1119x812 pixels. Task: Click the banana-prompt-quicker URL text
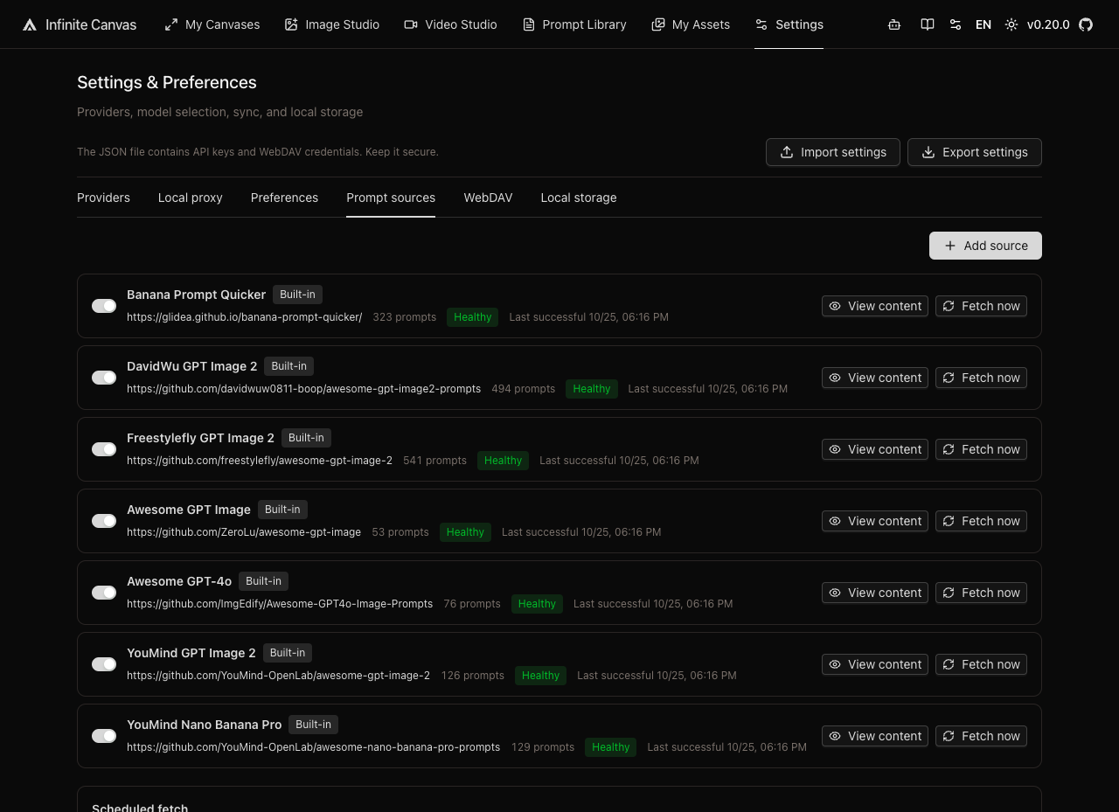[245, 317]
